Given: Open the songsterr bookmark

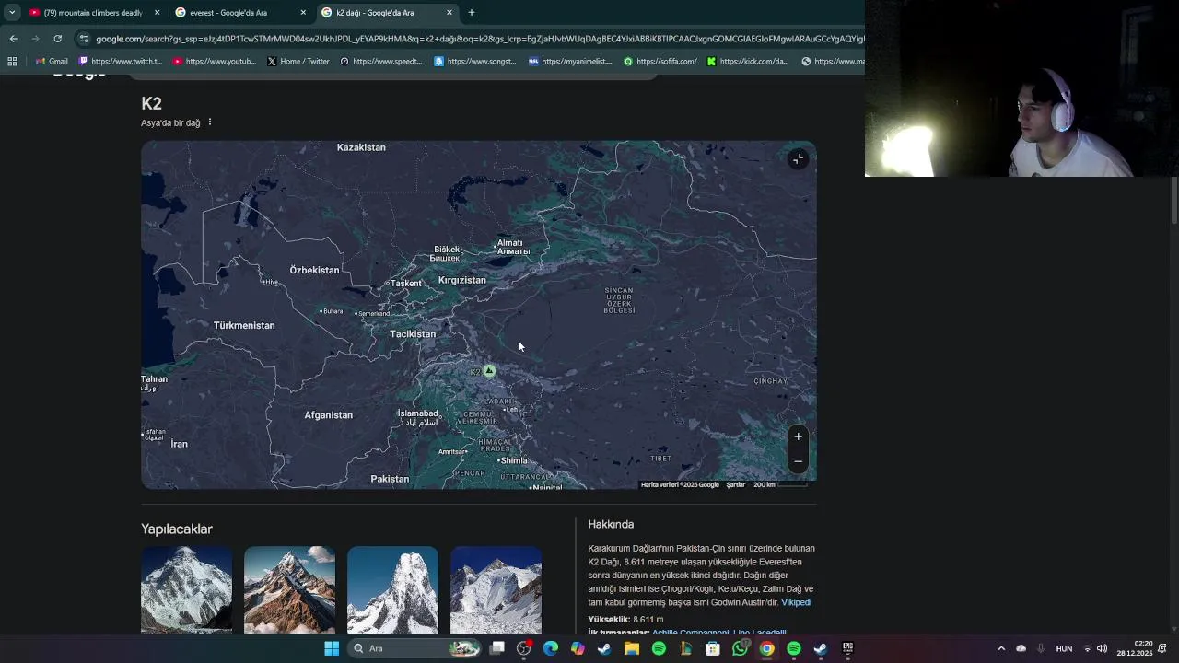Looking at the screenshot, I should coord(474,62).
